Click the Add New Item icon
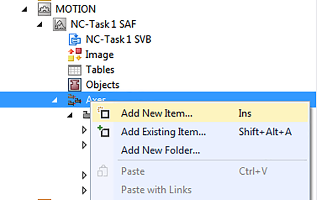Image resolution: width=317 pixels, height=200 pixels. pyautogui.click(x=103, y=113)
